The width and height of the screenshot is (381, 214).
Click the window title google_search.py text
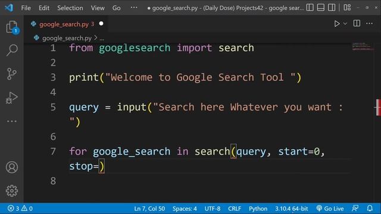click(x=175, y=8)
